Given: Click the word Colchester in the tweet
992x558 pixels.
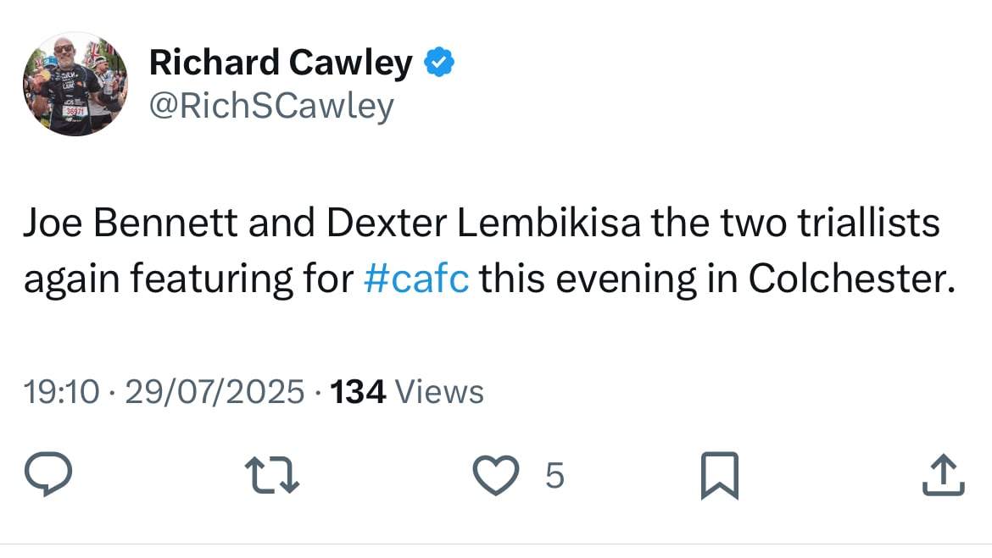Looking at the screenshot, I should pyautogui.click(x=851, y=278).
